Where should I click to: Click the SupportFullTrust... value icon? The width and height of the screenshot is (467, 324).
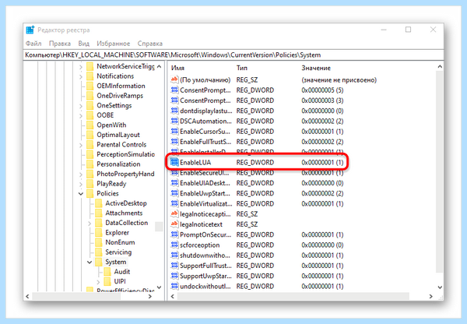(174, 266)
